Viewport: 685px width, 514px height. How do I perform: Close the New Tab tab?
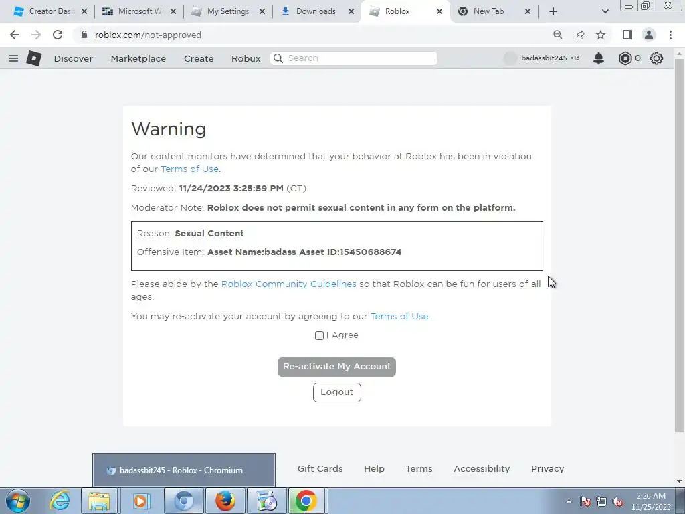click(x=527, y=11)
